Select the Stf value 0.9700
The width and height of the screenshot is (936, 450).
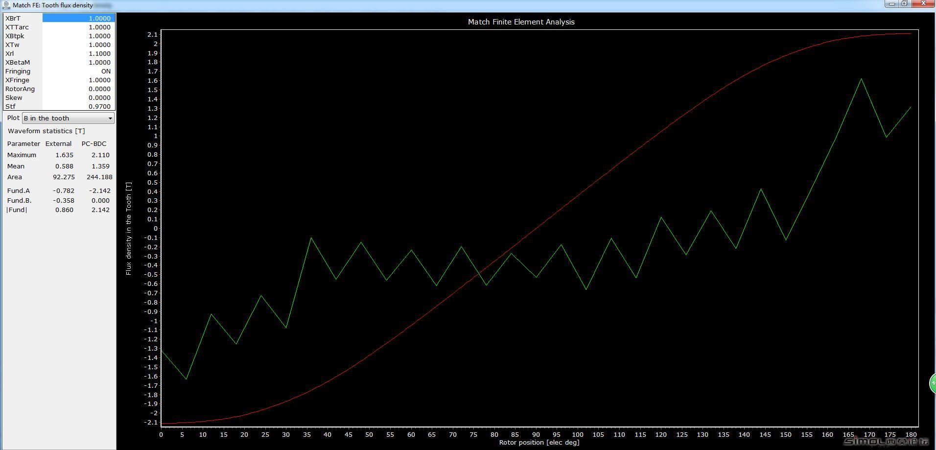pos(78,106)
